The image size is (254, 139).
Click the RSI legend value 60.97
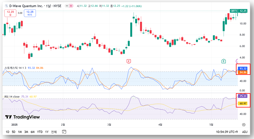point(33,97)
